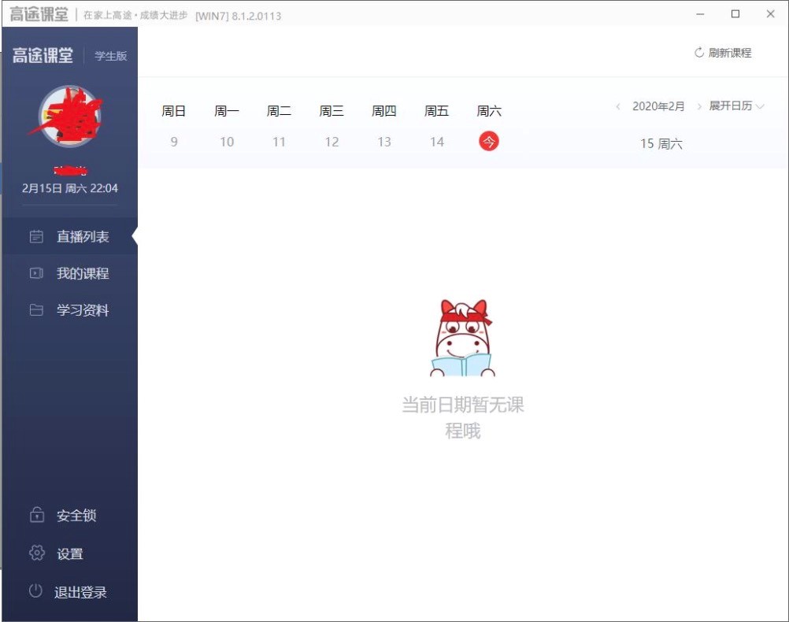Select date 12 under 周三
The image size is (789, 622).
point(332,142)
